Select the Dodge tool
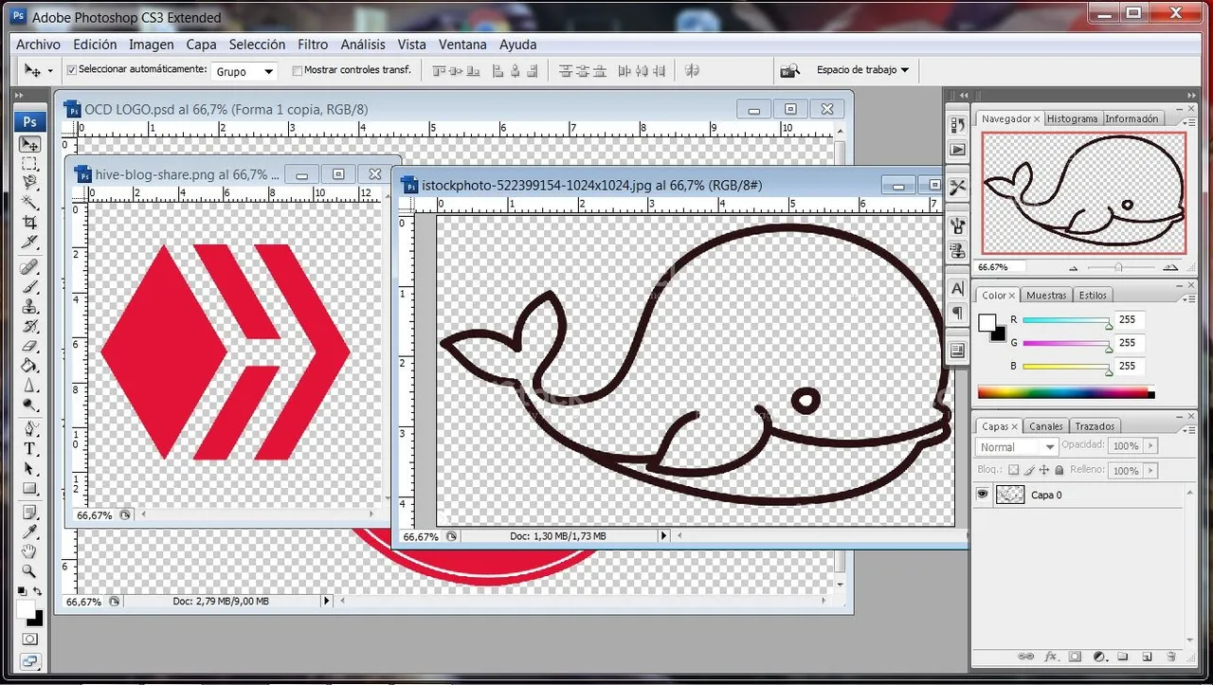This screenshot has width=1213, height=685. point(30,405)
